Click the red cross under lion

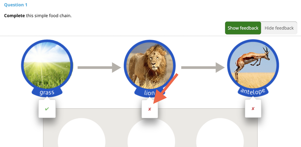pos(150,109)
